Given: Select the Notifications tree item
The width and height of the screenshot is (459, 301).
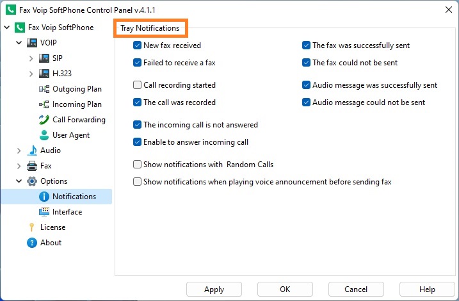Looking at the screenshot, I should (74, 197).
